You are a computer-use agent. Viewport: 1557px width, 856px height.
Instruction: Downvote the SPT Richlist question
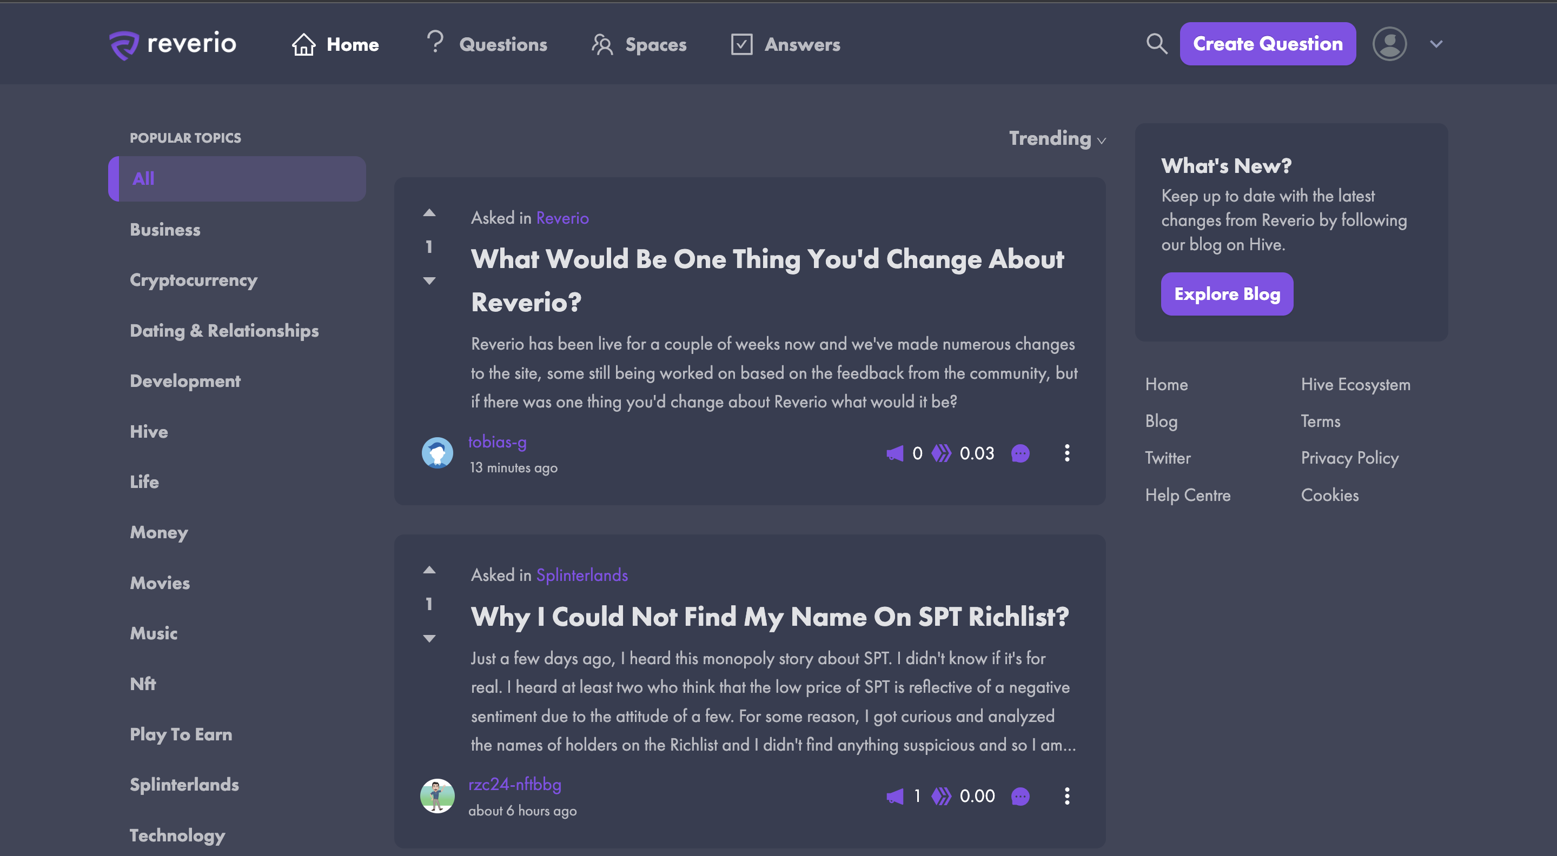pos(429,638)
